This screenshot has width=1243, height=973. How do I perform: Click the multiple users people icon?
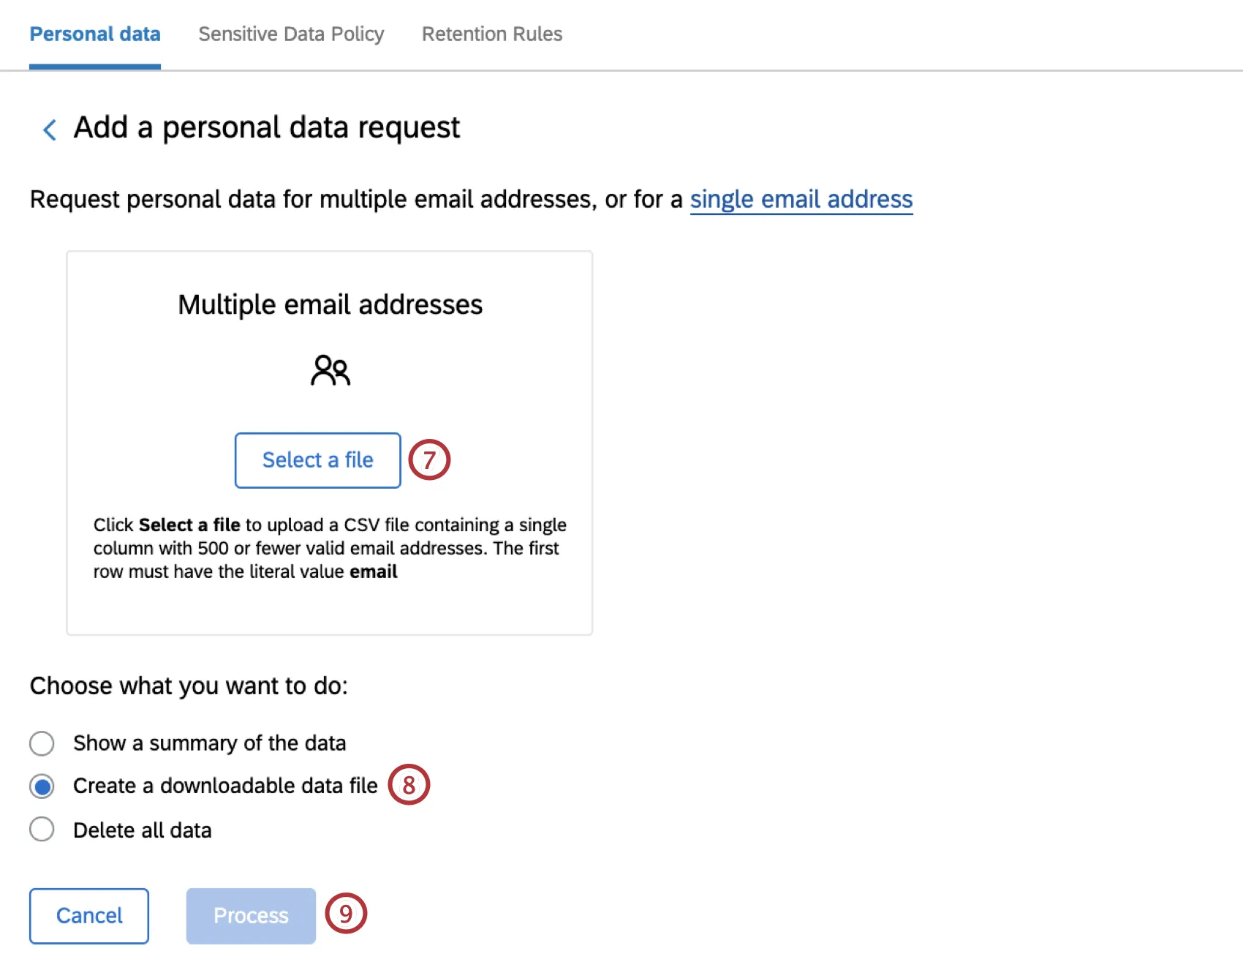coord(330,370)
